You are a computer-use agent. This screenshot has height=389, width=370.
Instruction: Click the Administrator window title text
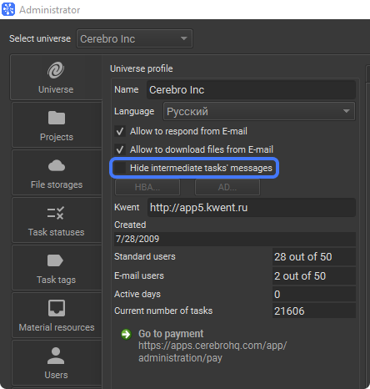point(50,10)
